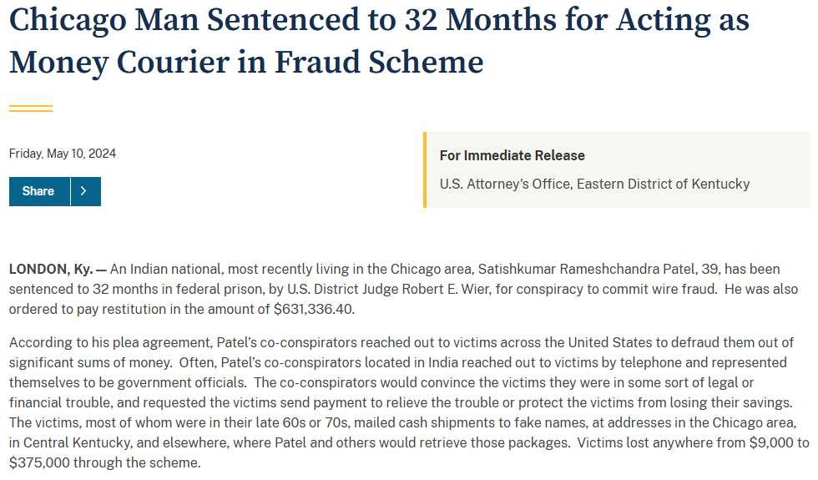818x480 pixels.
Task: Click the phrase conspiracy to commit wire fraud
Action: 606,290
